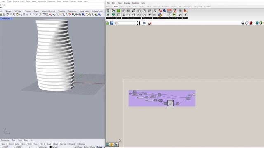Click the Rhino command prompt line
Screen dimensions: 264x148
coord(52,7)
